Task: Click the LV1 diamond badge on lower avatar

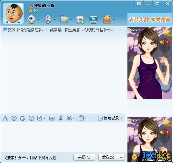Action: pos(134,120)
